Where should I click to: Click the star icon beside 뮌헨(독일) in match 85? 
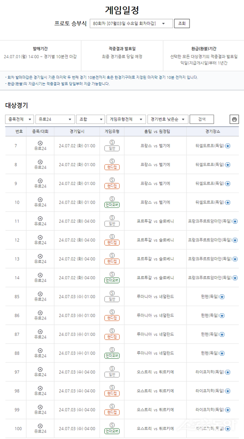222,296
